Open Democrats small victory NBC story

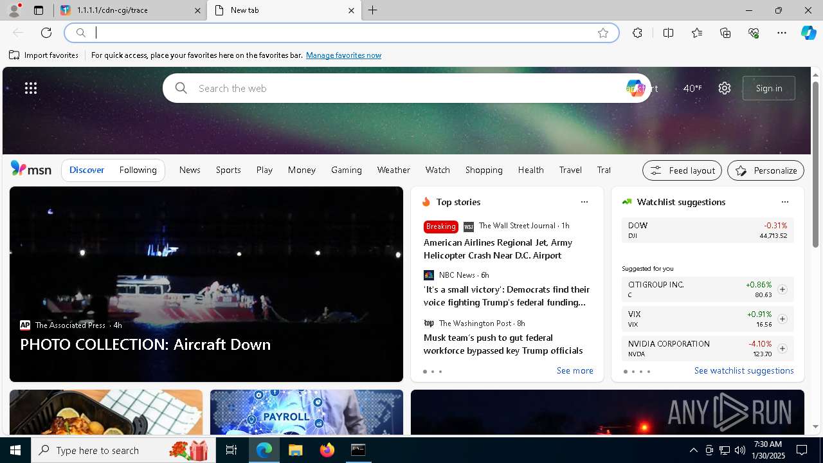pos(507,296)
